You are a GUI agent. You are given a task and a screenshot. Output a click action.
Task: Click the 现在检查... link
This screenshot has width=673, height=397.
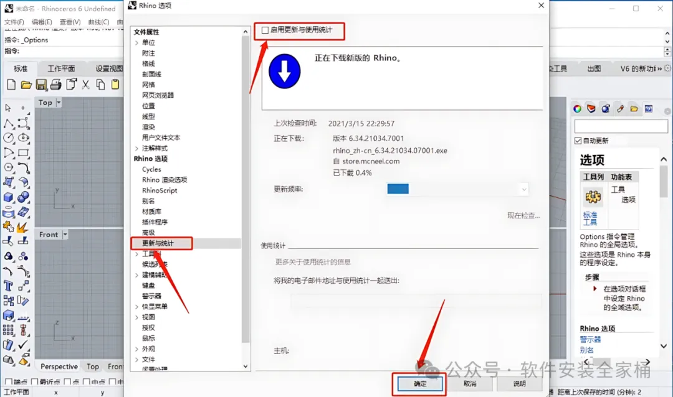coord(523,216)
